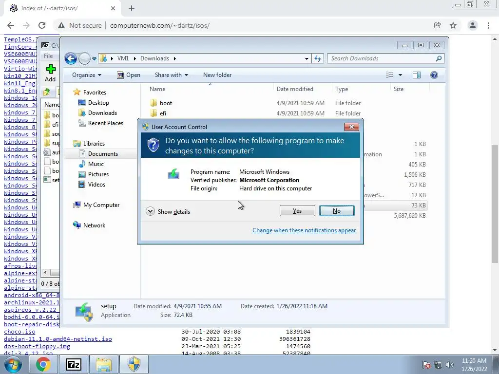Image resolution: width=499 pixels, height=374 pixels.
Task: Close the User Account Control dialog
Action: click(x=351, y=127)
